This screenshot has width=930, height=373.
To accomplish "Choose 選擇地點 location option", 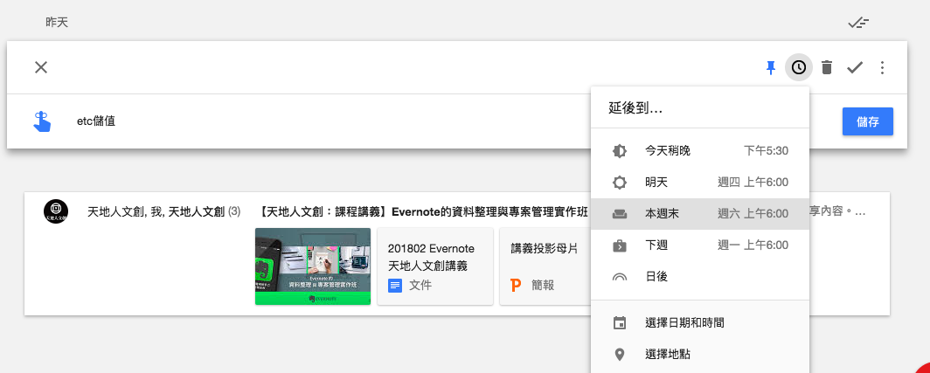I will (x=700, y=355).
